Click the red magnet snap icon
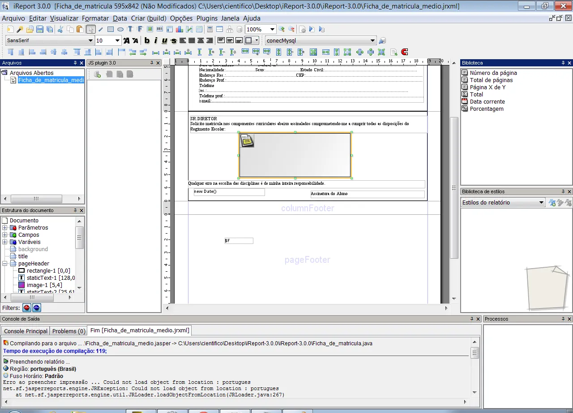Viewport: 573px width, 413px height. tap(405, 52)
